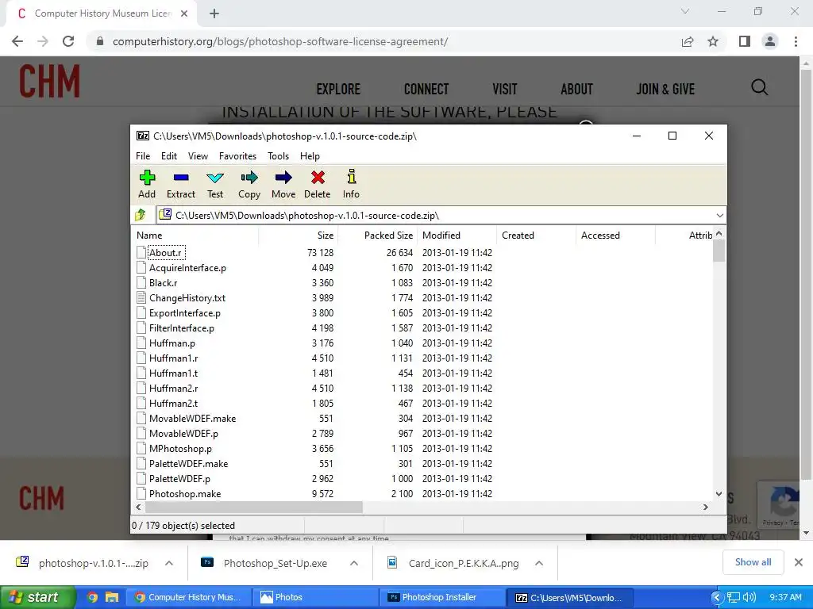Screen dimensions: 813x609
Task: Click CONNECT in CHM navigation
Action: 426,89
